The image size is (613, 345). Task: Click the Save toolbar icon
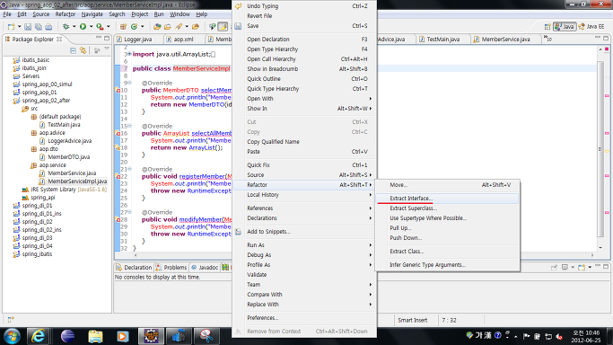coord(28,27)
